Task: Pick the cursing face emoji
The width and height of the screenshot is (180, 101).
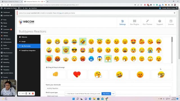Action: (x=57, y=59)
